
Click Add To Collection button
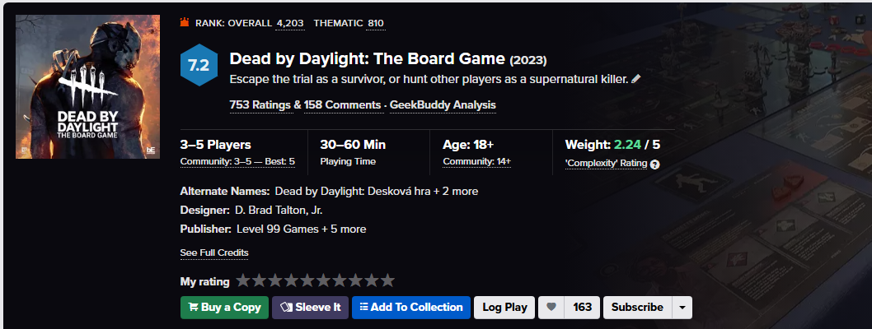[410, 308]
